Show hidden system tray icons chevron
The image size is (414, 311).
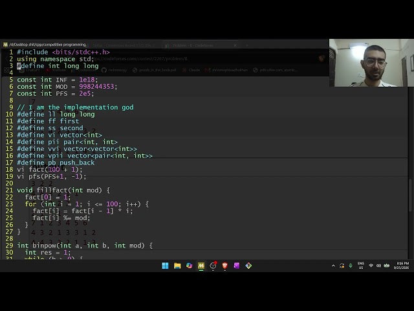(333, 266)
